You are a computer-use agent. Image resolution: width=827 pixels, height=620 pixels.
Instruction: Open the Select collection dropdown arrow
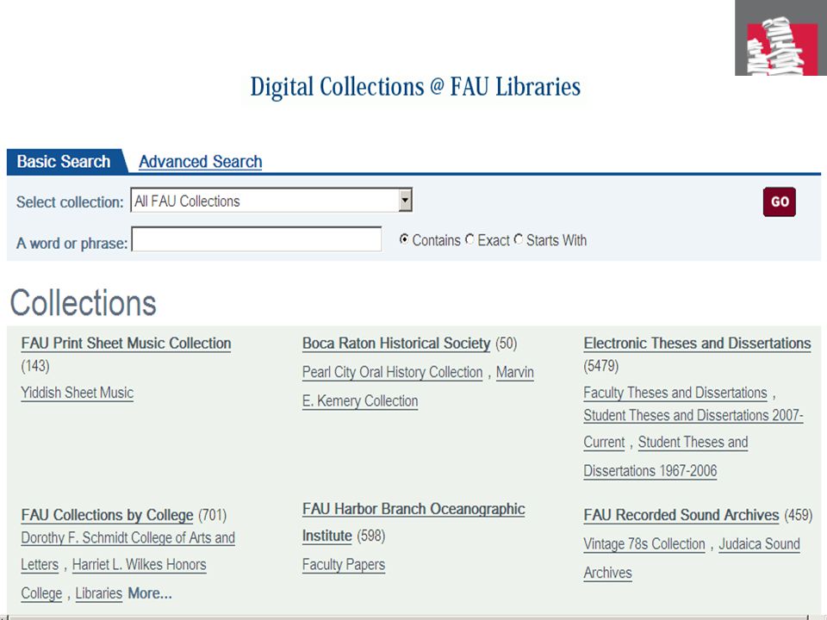[405, 201]
